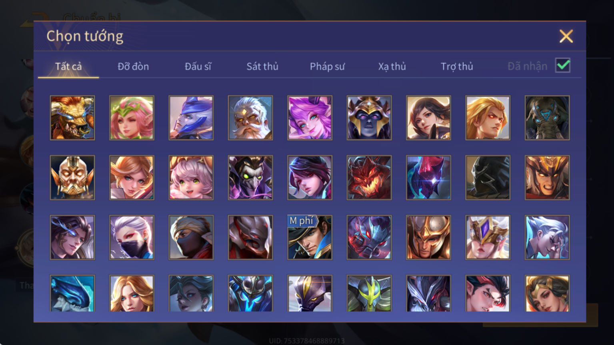614x345 pixels.
Task: Open the Xạ thủ tab
Action: [x=392, y=66]
